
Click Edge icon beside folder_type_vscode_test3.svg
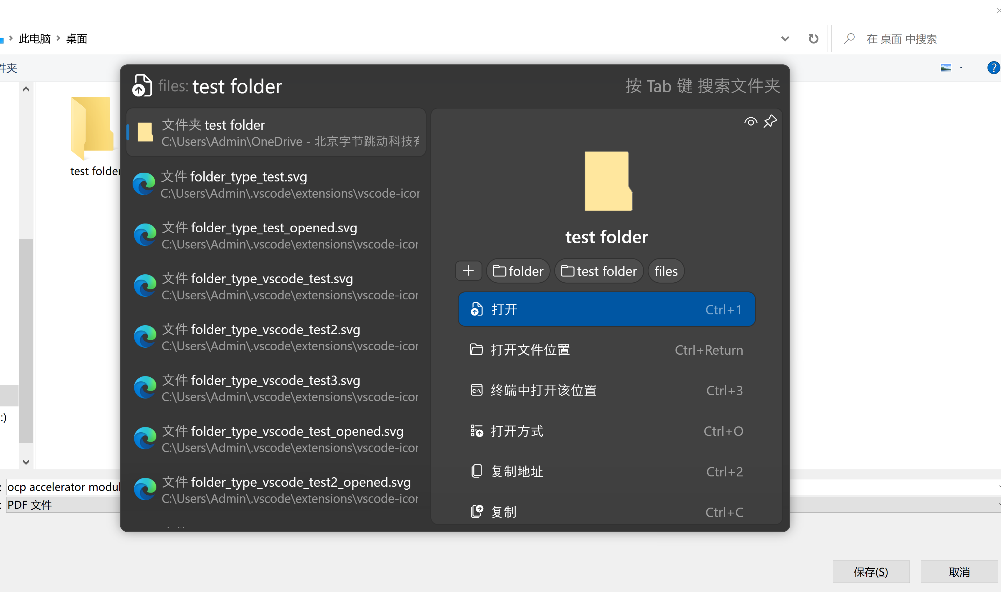point(145,387)
